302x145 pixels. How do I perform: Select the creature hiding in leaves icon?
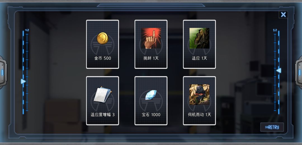point(199,95)
